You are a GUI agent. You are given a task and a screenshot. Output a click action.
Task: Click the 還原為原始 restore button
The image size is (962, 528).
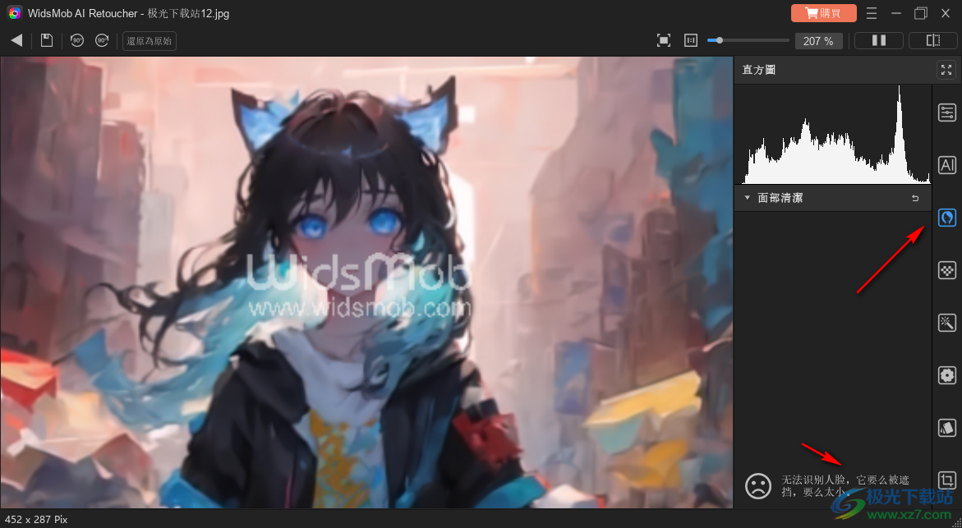[x=150, y=41]
